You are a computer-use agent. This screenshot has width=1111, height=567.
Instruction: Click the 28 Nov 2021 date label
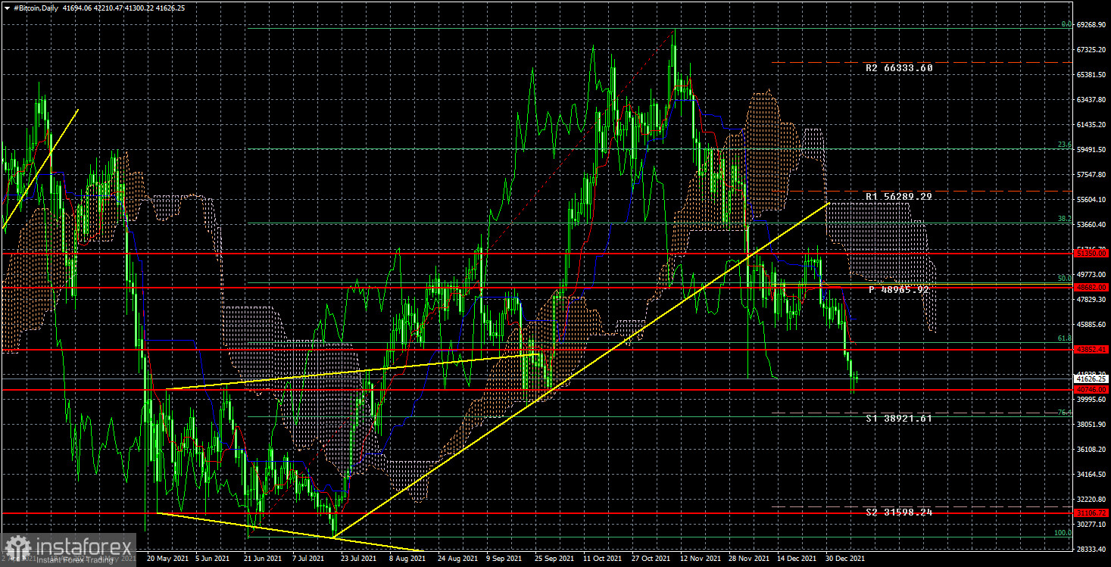748,558
